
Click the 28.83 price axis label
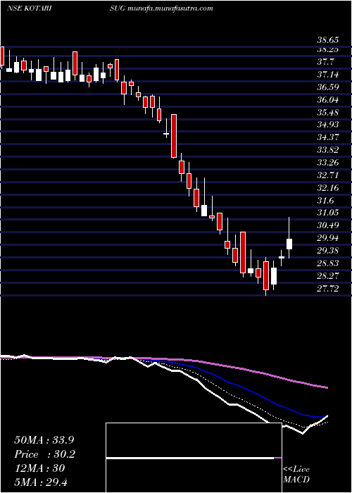[x=329, y=263]
